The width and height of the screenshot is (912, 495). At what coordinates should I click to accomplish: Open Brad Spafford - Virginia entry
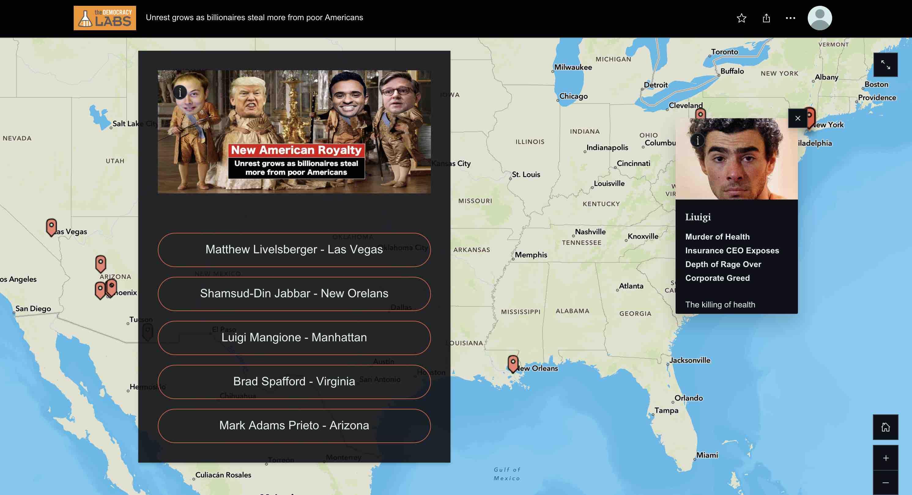(x=294, y=381)
